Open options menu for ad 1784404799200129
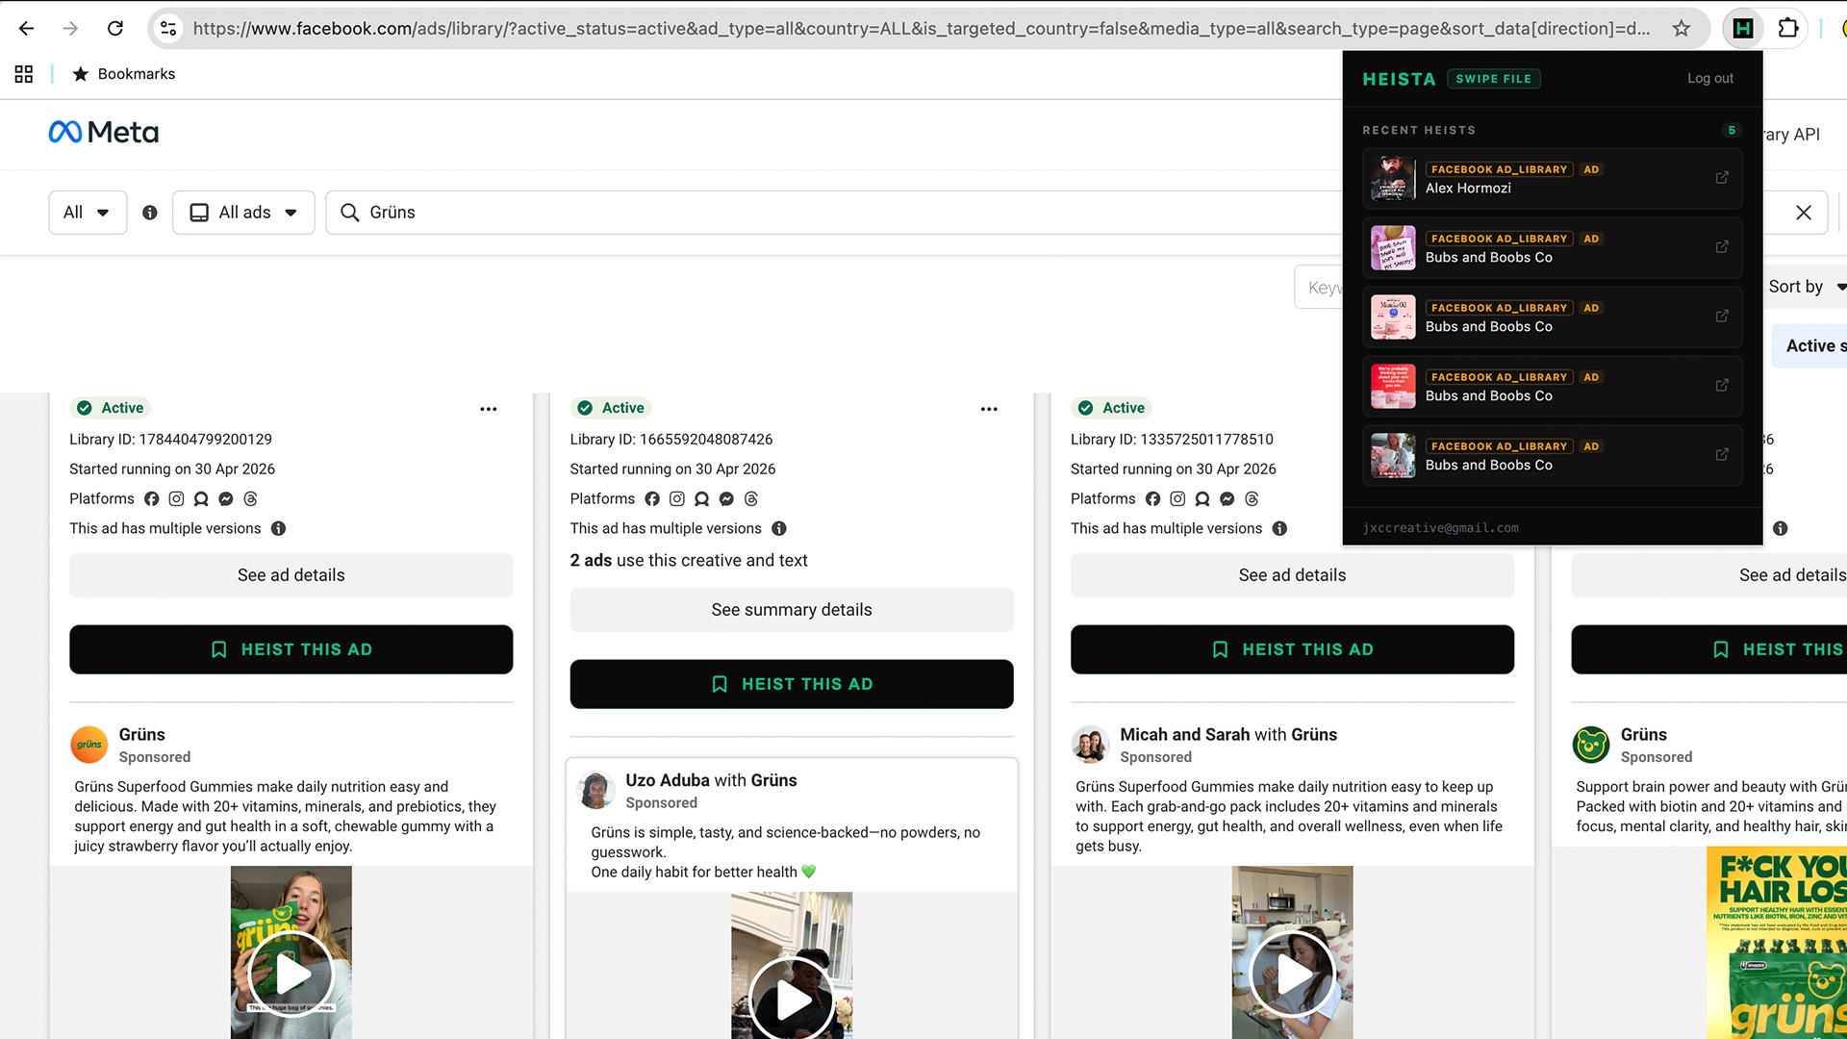 coord(489,409)
